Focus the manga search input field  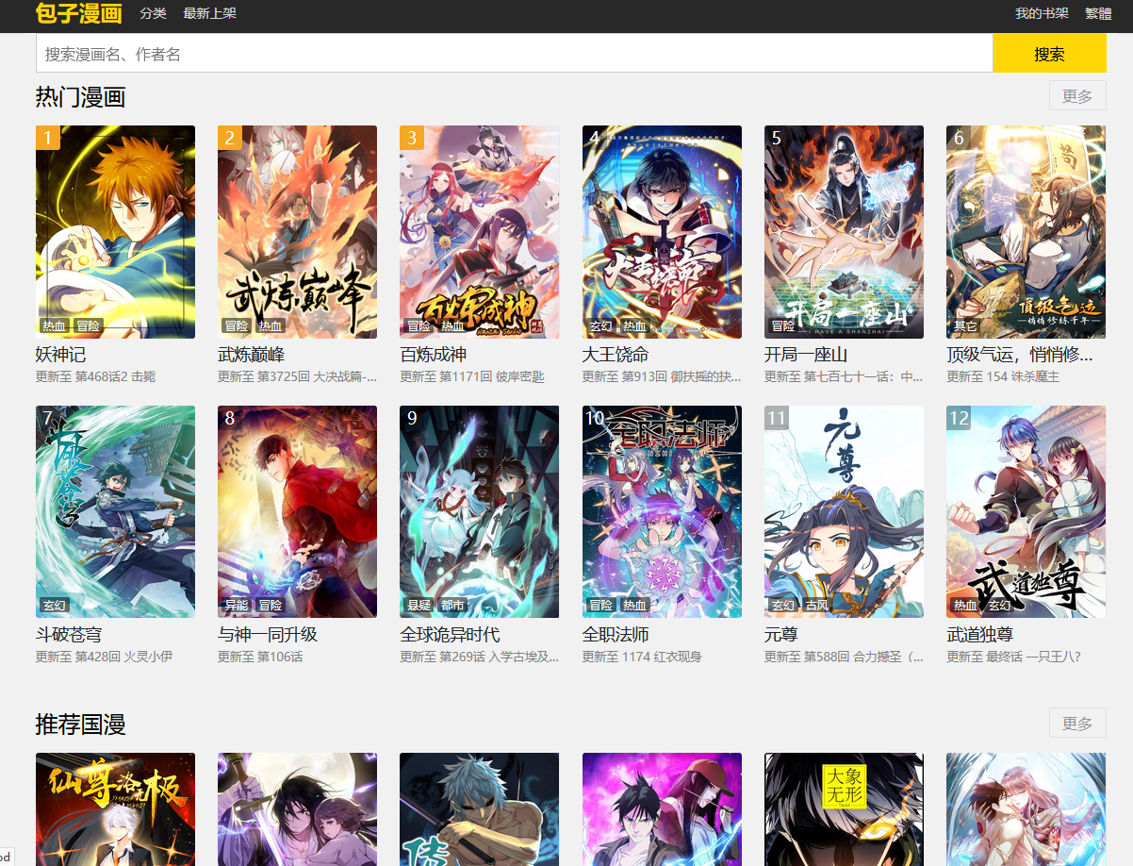click(x=514, y=54)
